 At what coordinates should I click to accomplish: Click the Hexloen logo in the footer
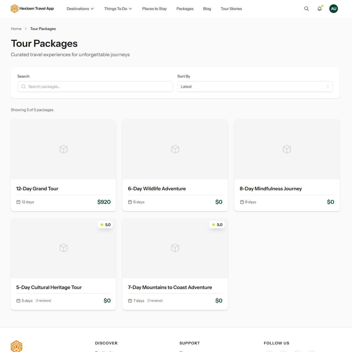16,346
